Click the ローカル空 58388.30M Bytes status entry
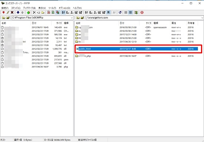Screen dimensions: 204x142 click(x=57, y=140)
